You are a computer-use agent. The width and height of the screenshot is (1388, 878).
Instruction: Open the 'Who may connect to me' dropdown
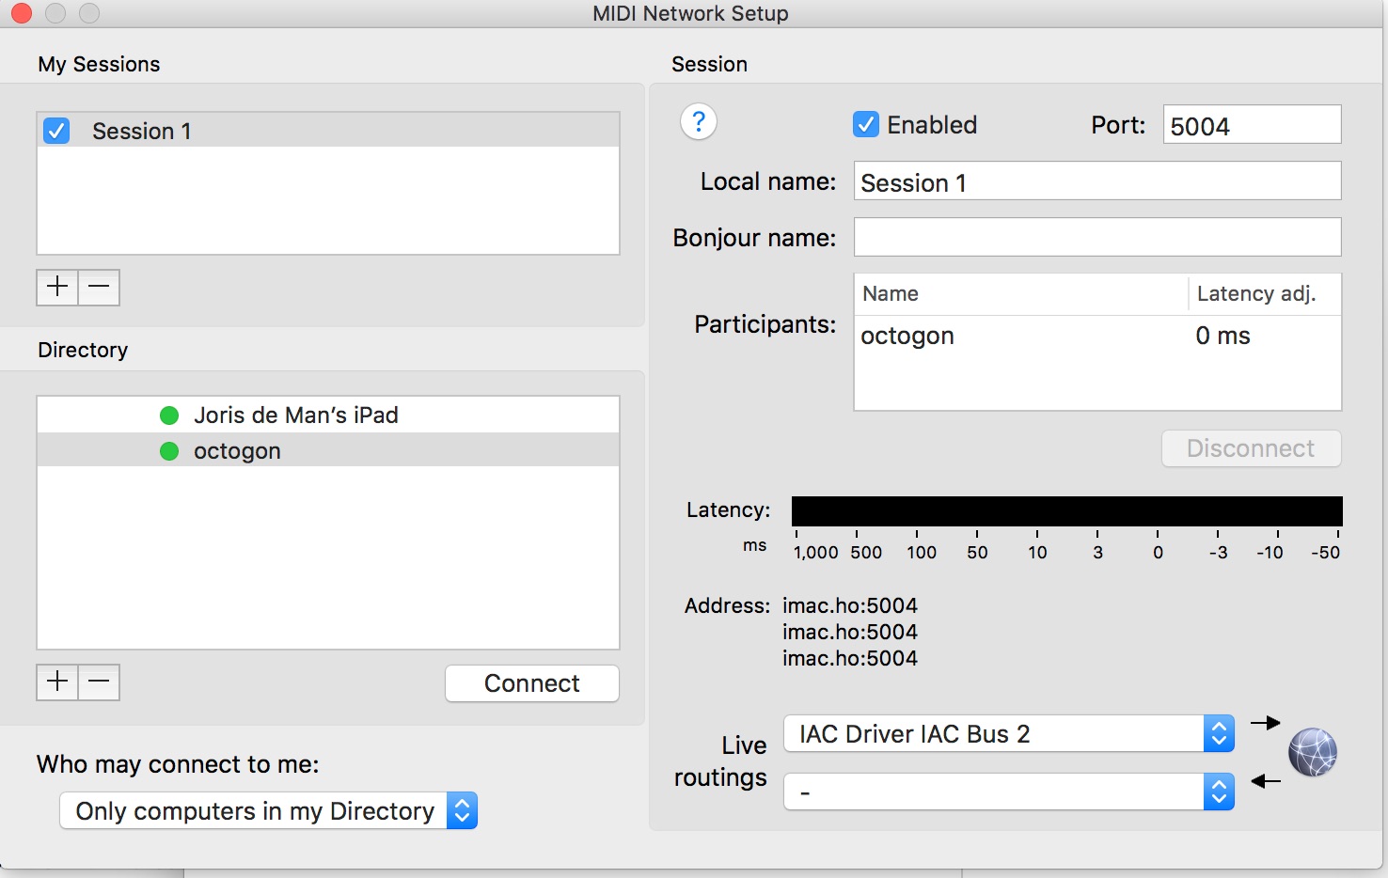click(268, 811)
